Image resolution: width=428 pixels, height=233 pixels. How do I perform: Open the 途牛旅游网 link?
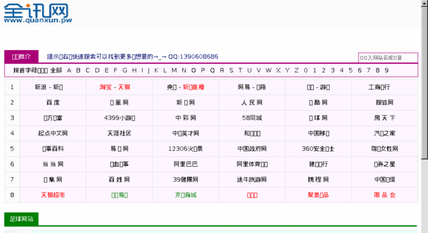(252, 180)
